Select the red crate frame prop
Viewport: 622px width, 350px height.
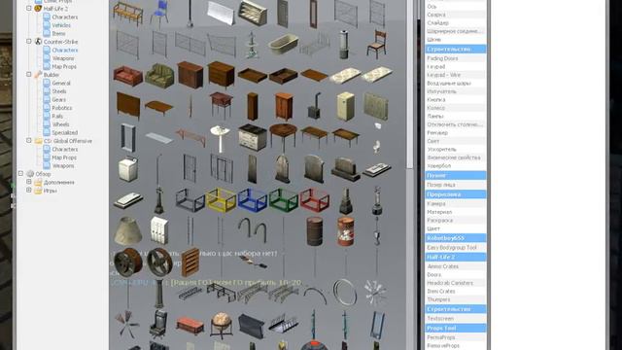tap(315, 199)
